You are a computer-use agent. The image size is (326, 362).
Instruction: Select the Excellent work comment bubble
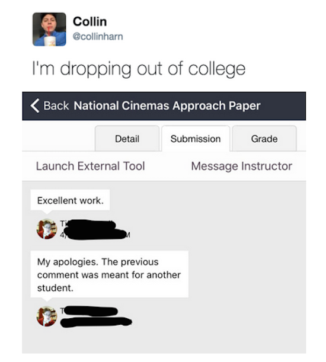click(70, 200)
